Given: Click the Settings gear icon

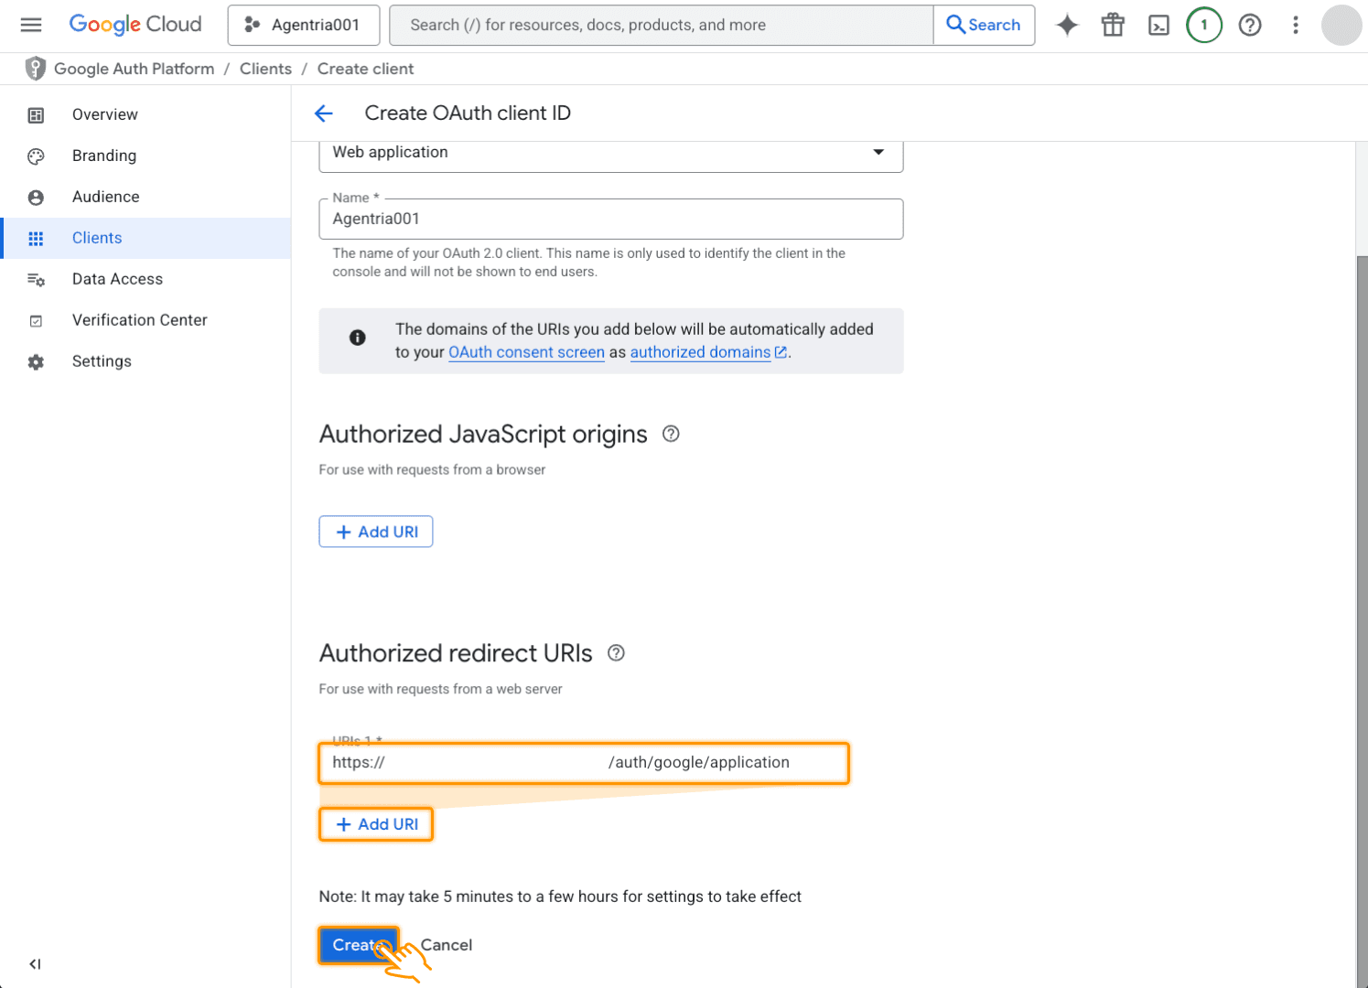Looking at the screenshot, I should tap(36, 362).
